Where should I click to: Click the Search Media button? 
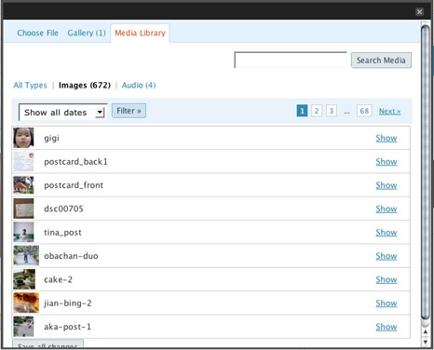point(381,61)
